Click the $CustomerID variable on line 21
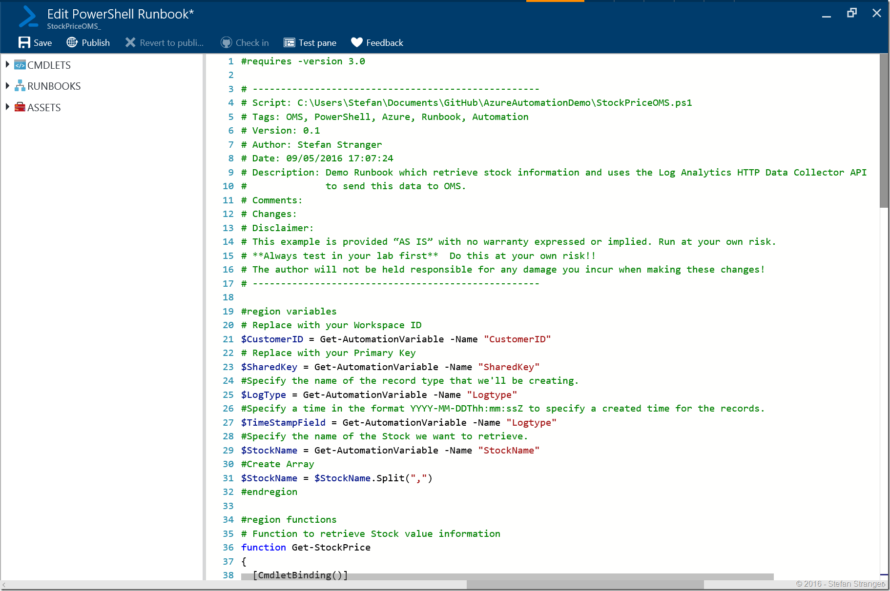This screenshot has width=890, height=591. click(x=272, y=339)
